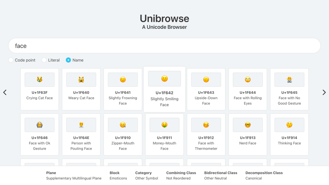This screenshot has width=329, height=185.
Task: Click the 'Other Neutral' bidirectional class value
Action: 215,178
